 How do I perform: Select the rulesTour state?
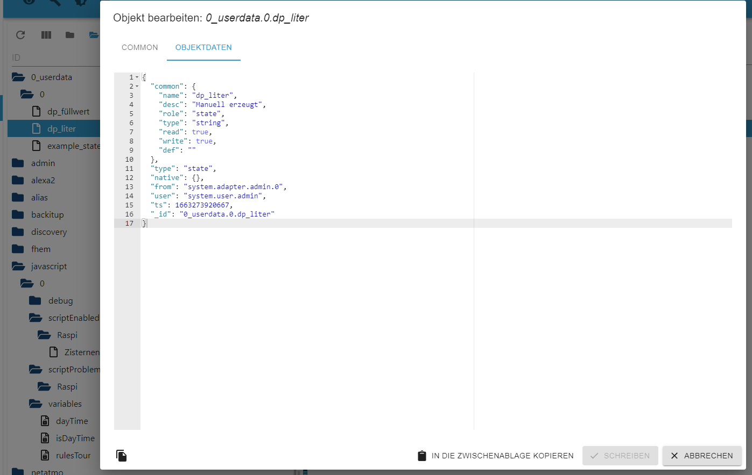[73, 456]
